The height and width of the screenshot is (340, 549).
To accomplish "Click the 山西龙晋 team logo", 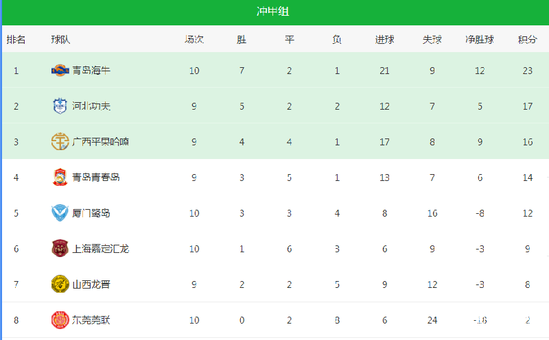I will pyautogui.click(x=60, y=284).
